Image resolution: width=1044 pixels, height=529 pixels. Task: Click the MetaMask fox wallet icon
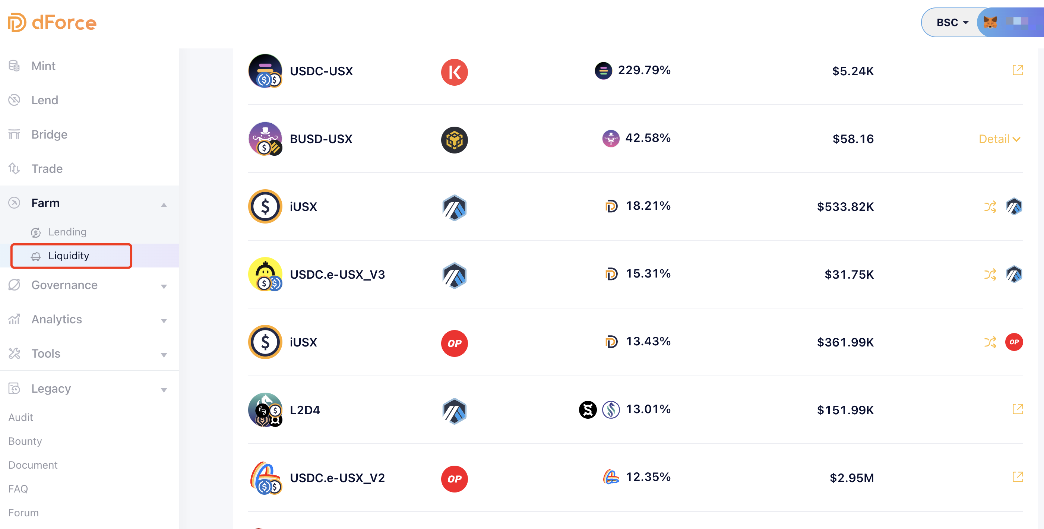click(x=990, y=22)
